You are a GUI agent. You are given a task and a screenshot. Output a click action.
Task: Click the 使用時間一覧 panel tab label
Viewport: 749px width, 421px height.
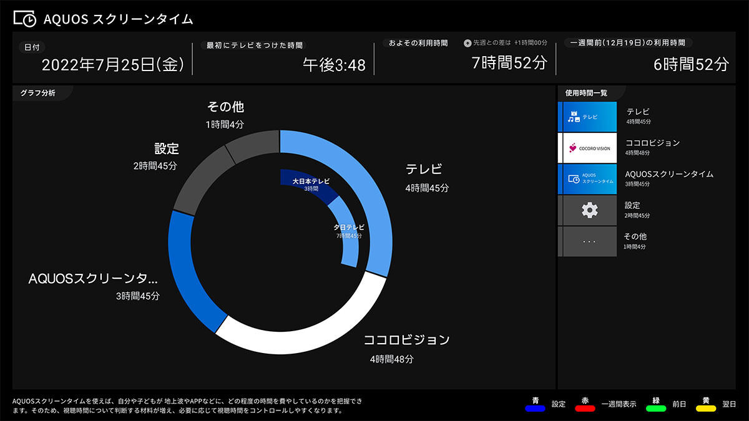(586, 93)
